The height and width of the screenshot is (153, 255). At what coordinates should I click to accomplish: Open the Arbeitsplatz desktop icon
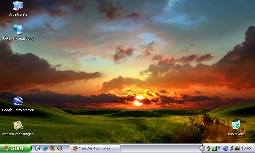18,6
